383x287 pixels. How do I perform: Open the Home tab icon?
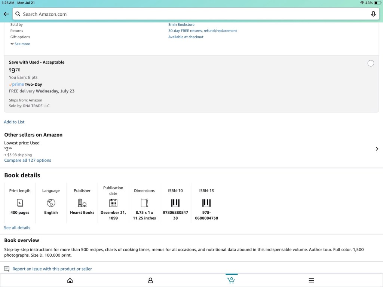click(70, 280)
